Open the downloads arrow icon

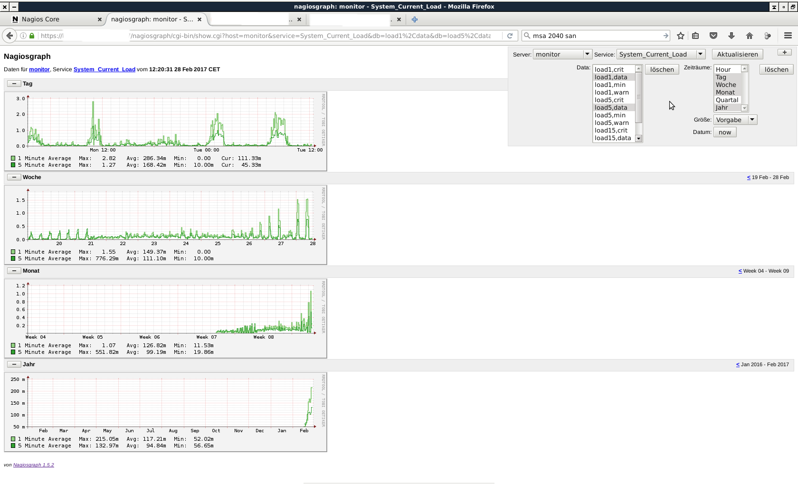coord(731,36)
